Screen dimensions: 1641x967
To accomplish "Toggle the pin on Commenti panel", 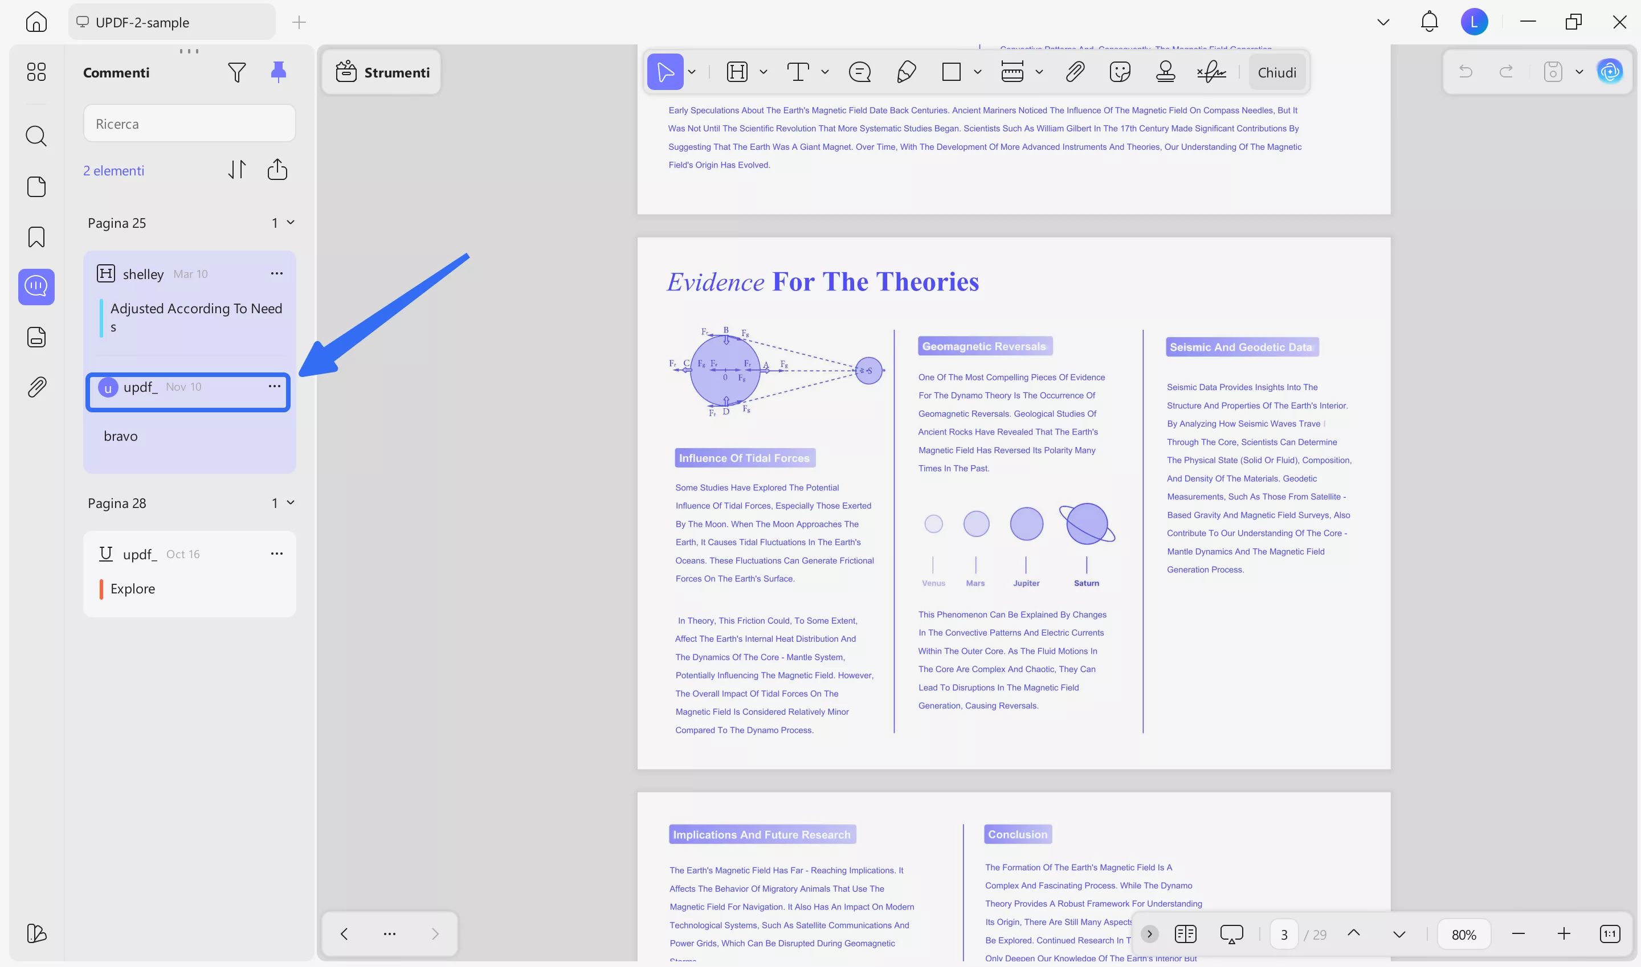I will (279, 72).
